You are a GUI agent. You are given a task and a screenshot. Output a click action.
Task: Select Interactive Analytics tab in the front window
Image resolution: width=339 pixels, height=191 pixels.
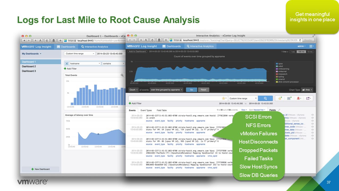(200, 46)
